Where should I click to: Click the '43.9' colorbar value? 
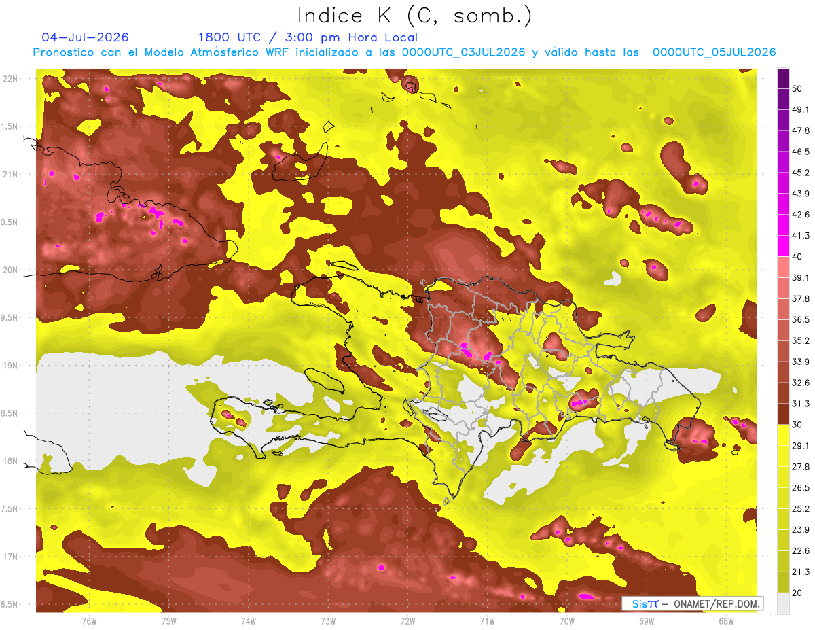(x=801, y=194)
